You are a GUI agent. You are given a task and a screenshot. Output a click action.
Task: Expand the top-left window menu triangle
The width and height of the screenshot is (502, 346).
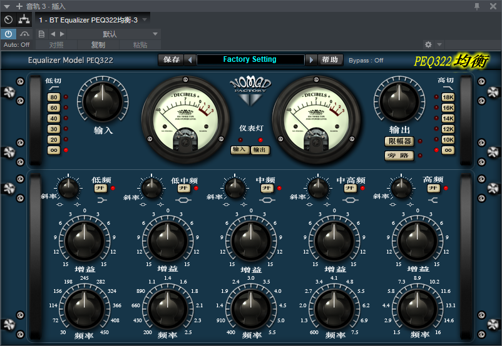pos(7,6)
